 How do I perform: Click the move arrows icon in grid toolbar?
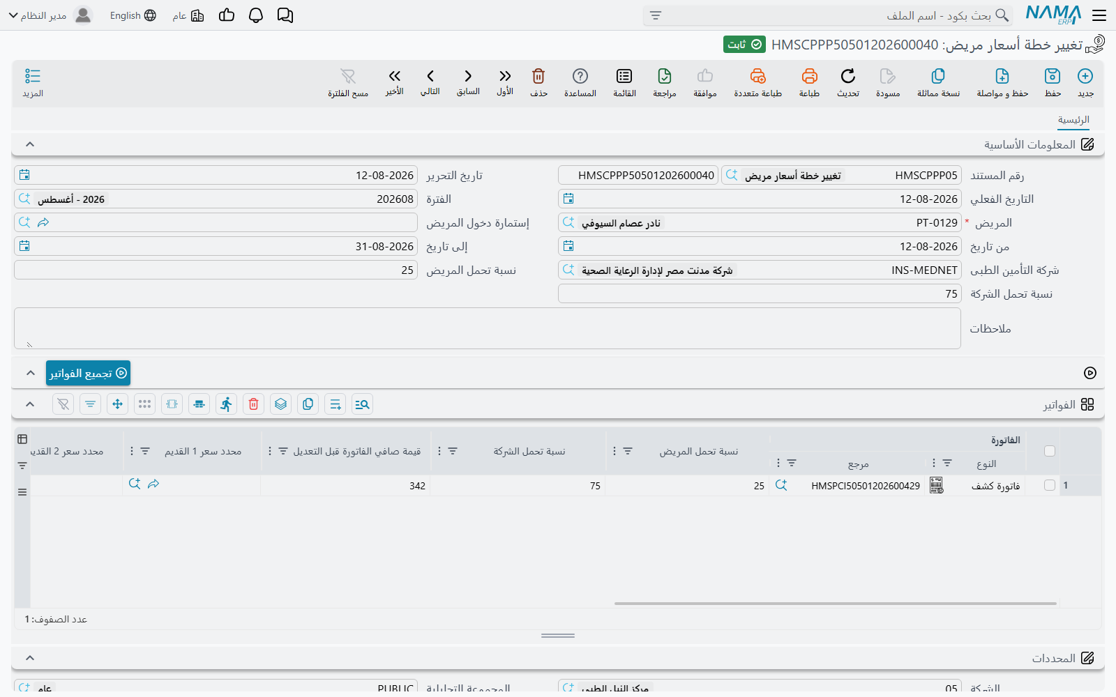tap(117, 404)
